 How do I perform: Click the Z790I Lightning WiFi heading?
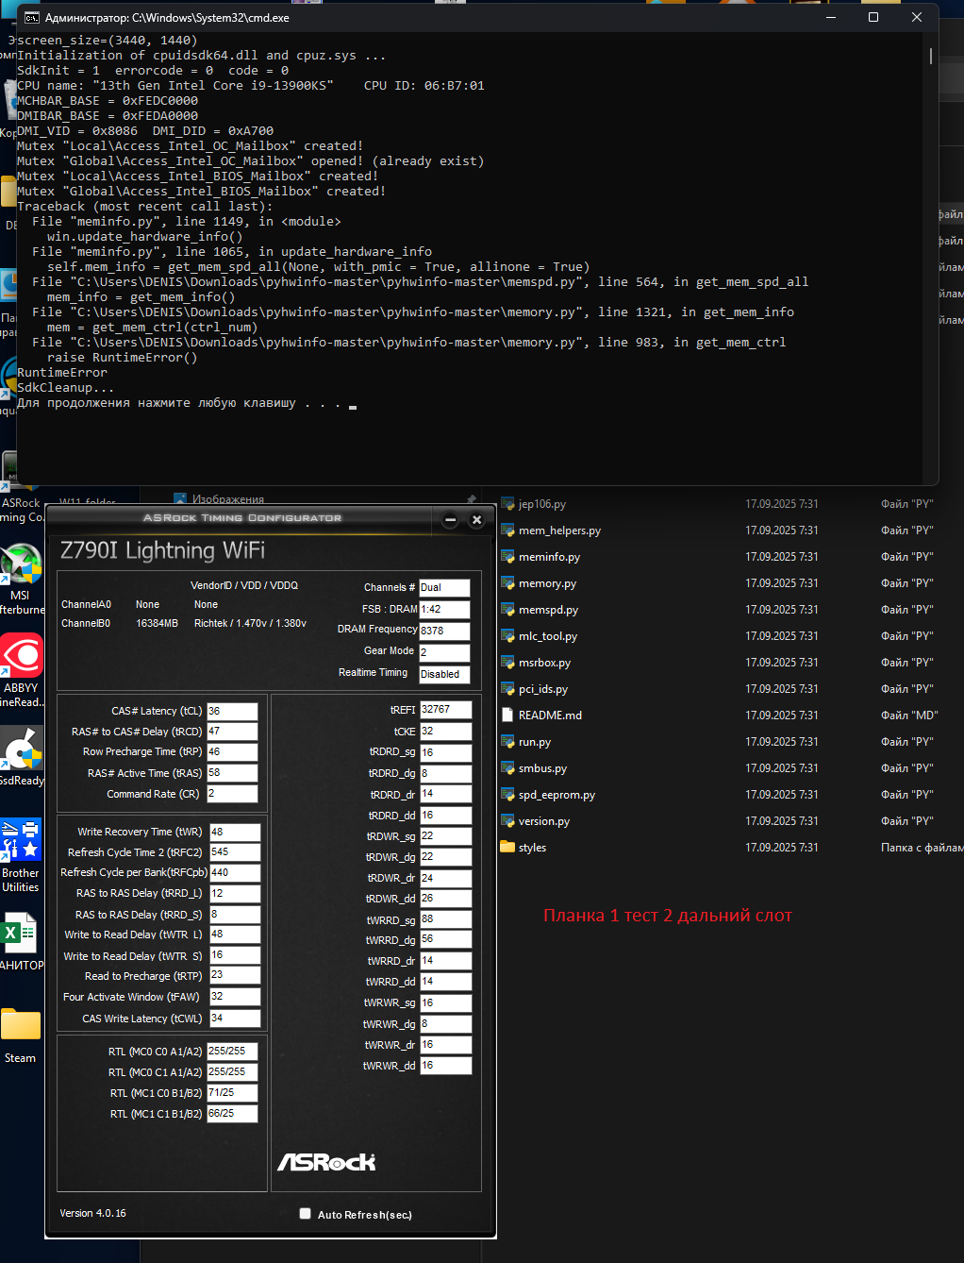click(162, 550)
